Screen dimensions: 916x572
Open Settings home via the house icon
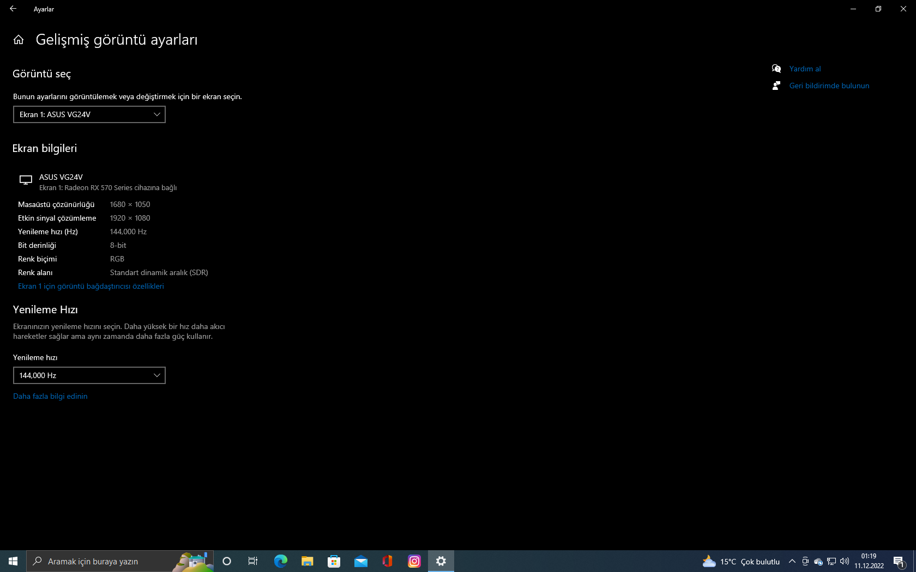pos(19,40)
